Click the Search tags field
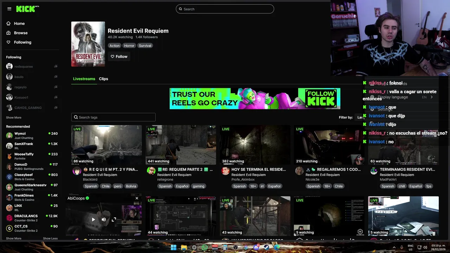Viewport: 450px width, 253px height. point(113,117)
